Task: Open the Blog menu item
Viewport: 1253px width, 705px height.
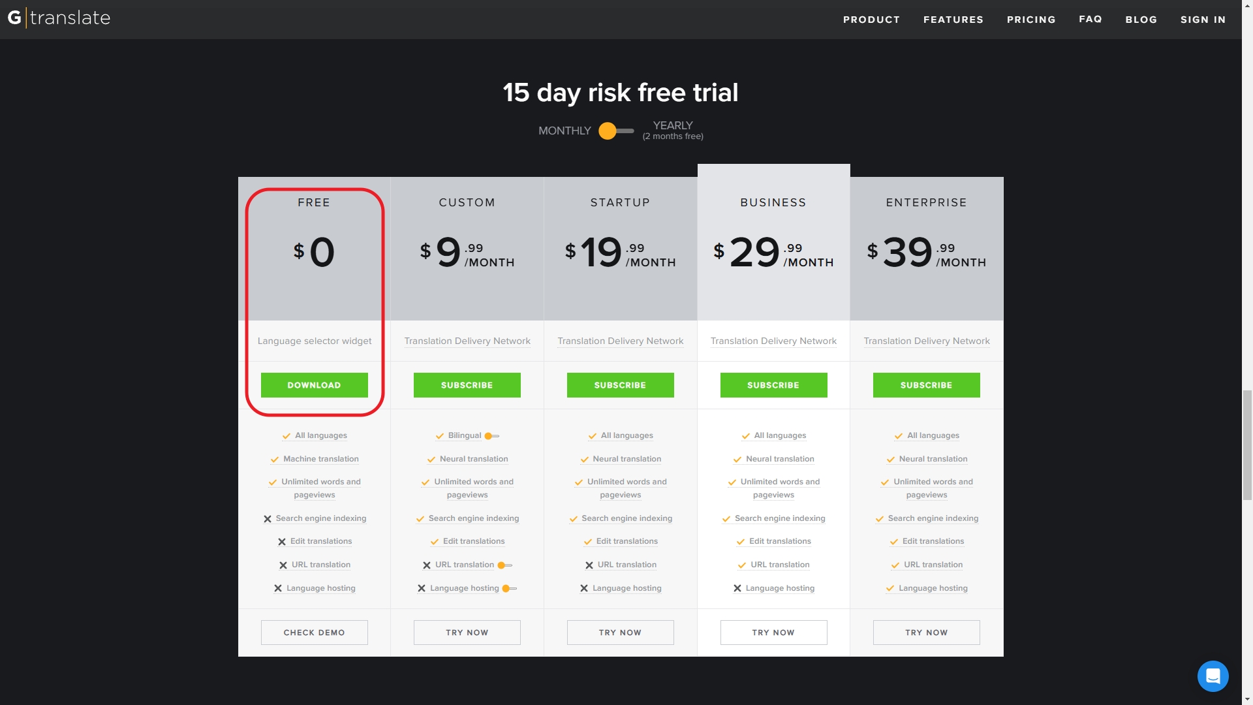Action: click(1141, 20)
